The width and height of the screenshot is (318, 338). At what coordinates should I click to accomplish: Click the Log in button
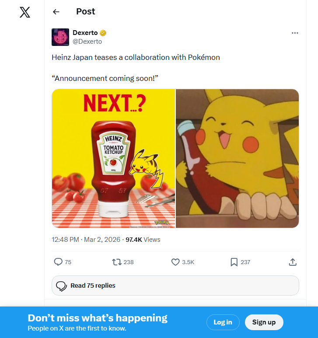tap(223, 322)
